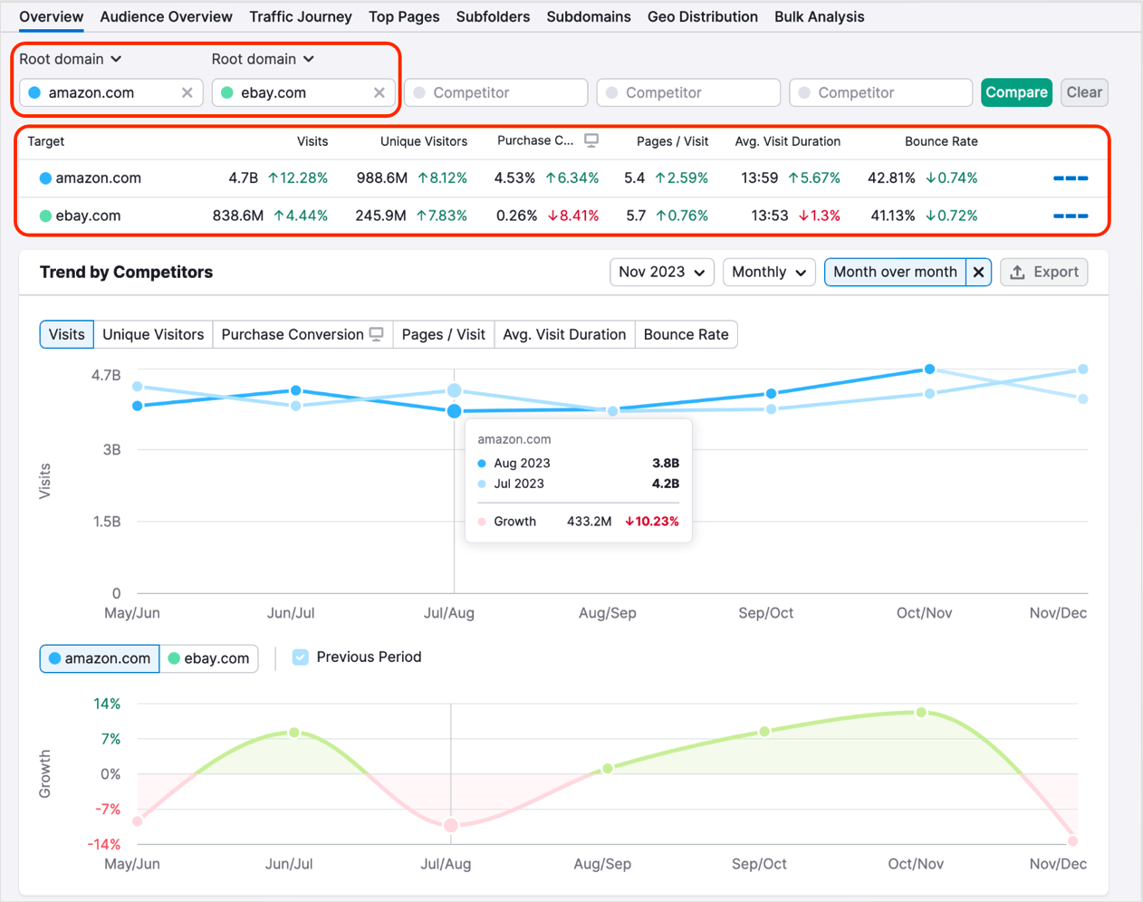
Task: Click the first empty Competitor input field
Action: [495, 91]
